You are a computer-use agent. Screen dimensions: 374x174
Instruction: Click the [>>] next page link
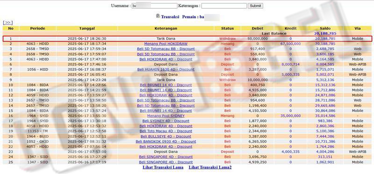point(7,22)
